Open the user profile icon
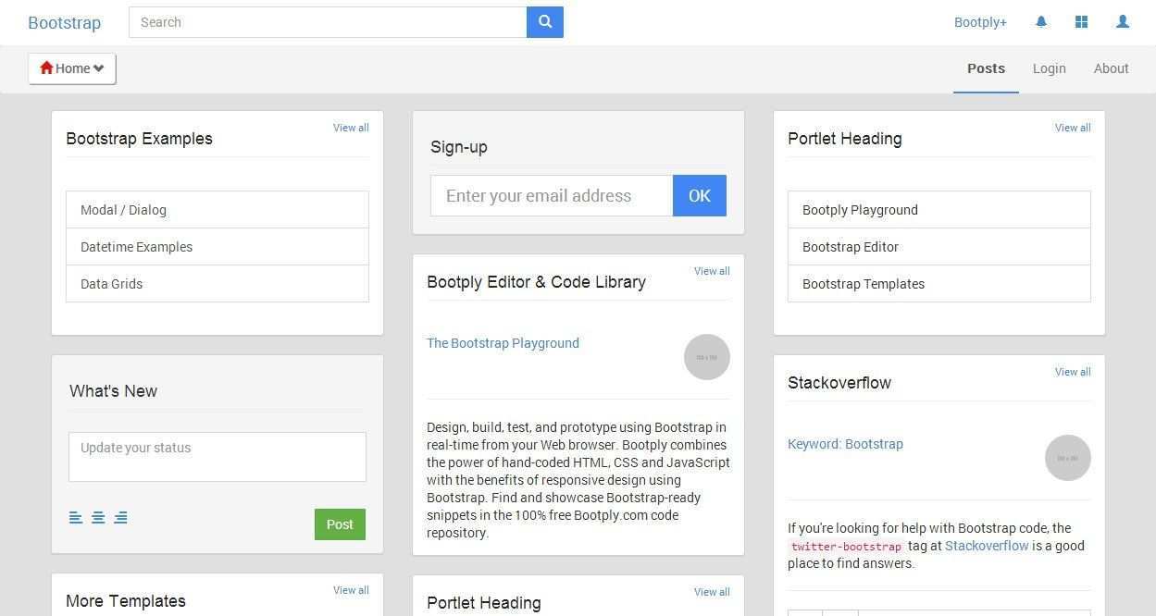The height and width of the screenshot is (616, 1156). pos(1123,21)
